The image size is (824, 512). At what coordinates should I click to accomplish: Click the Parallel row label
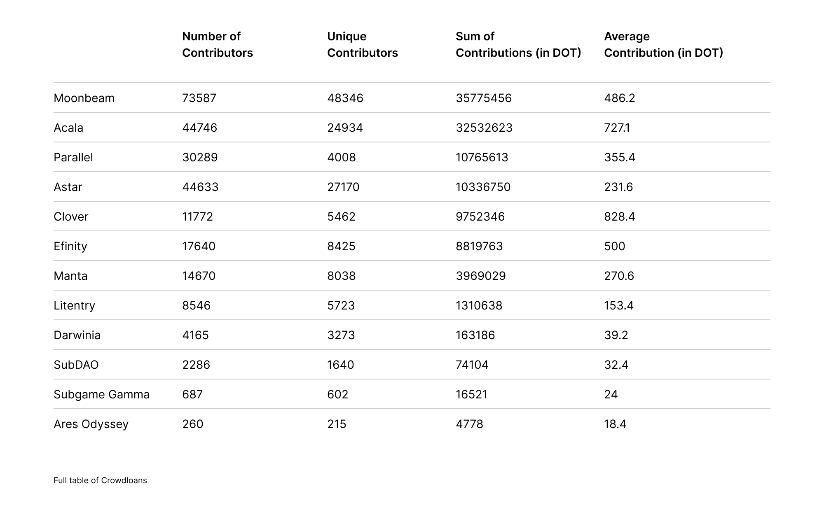pos(73,157)
